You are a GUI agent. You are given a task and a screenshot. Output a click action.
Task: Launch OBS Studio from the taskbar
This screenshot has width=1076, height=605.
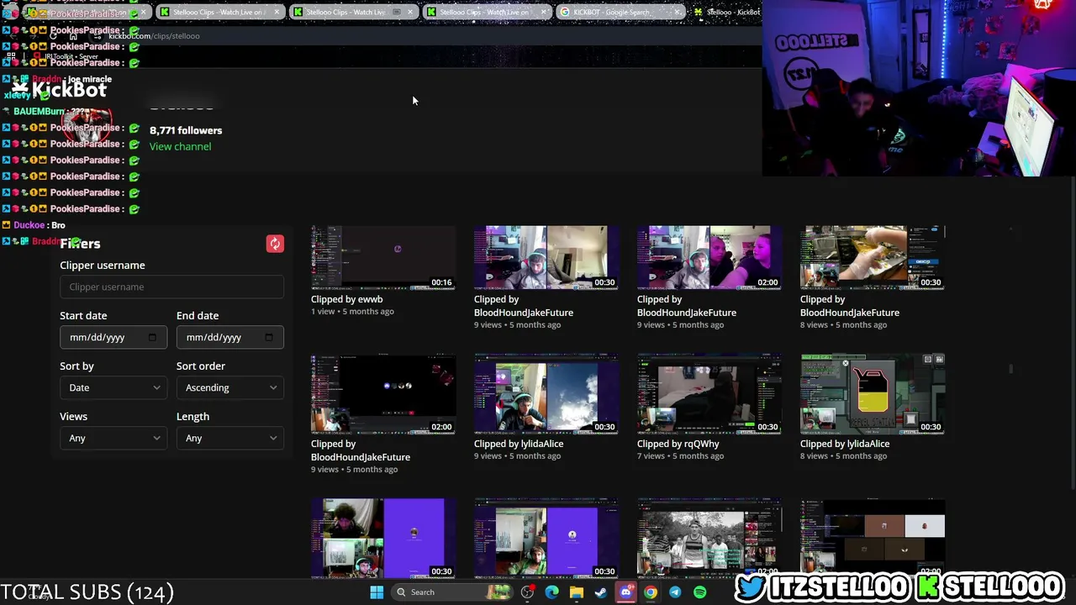[x=527, y=592]
